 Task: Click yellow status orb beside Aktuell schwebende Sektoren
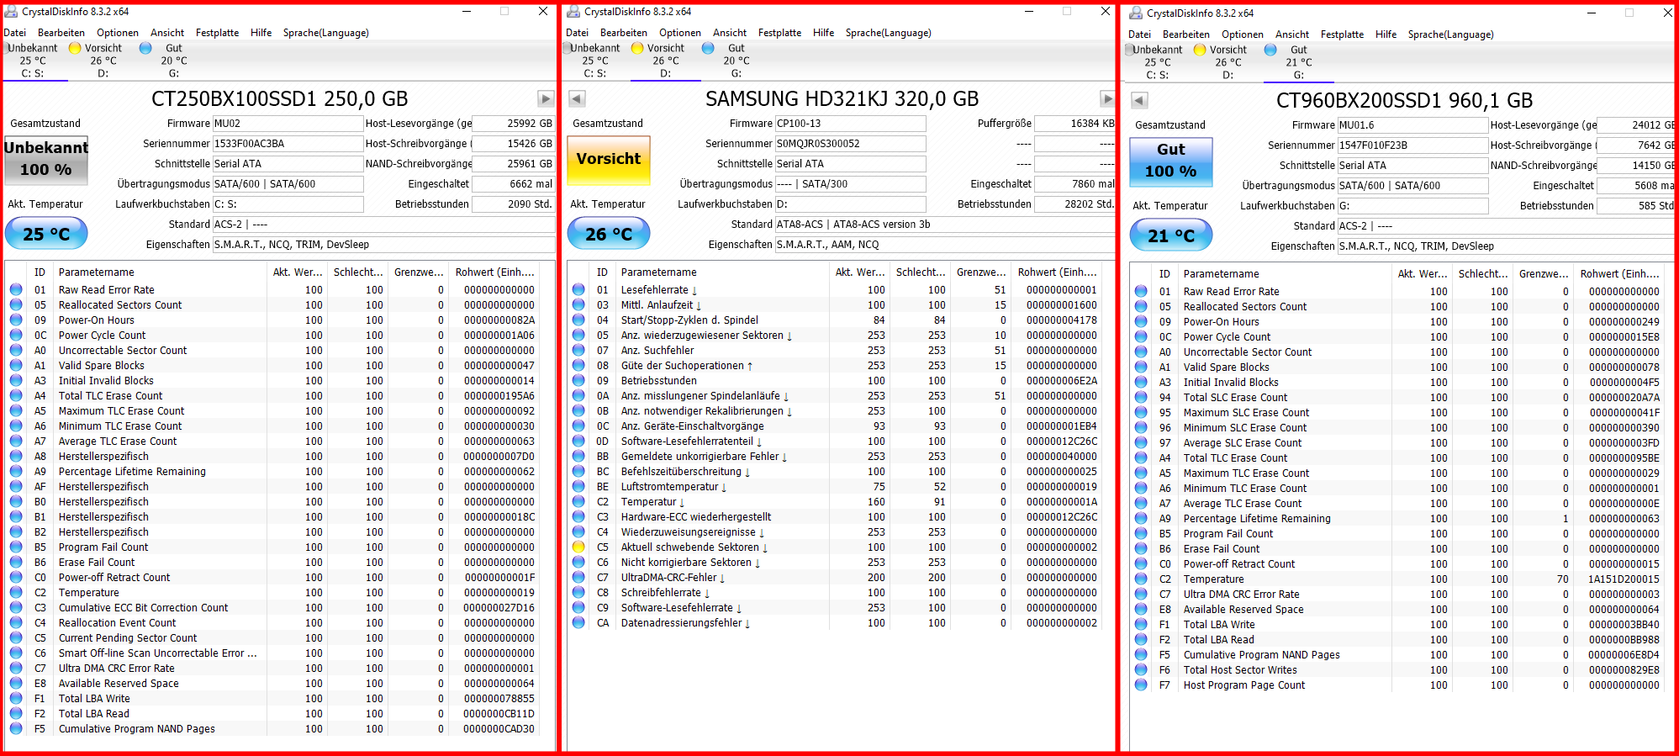(578, 547)
